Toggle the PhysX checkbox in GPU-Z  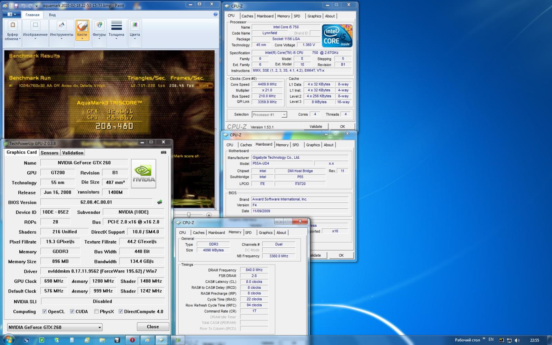(x=97, y=311)
